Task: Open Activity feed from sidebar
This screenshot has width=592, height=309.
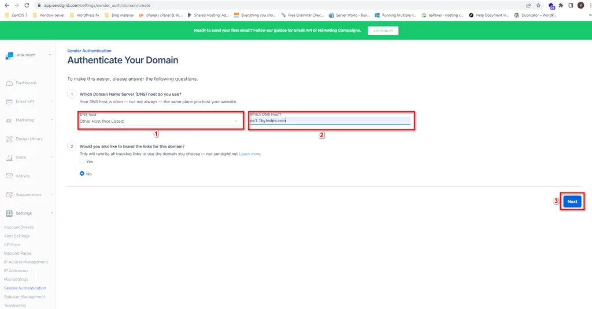Action: [23, 176]
